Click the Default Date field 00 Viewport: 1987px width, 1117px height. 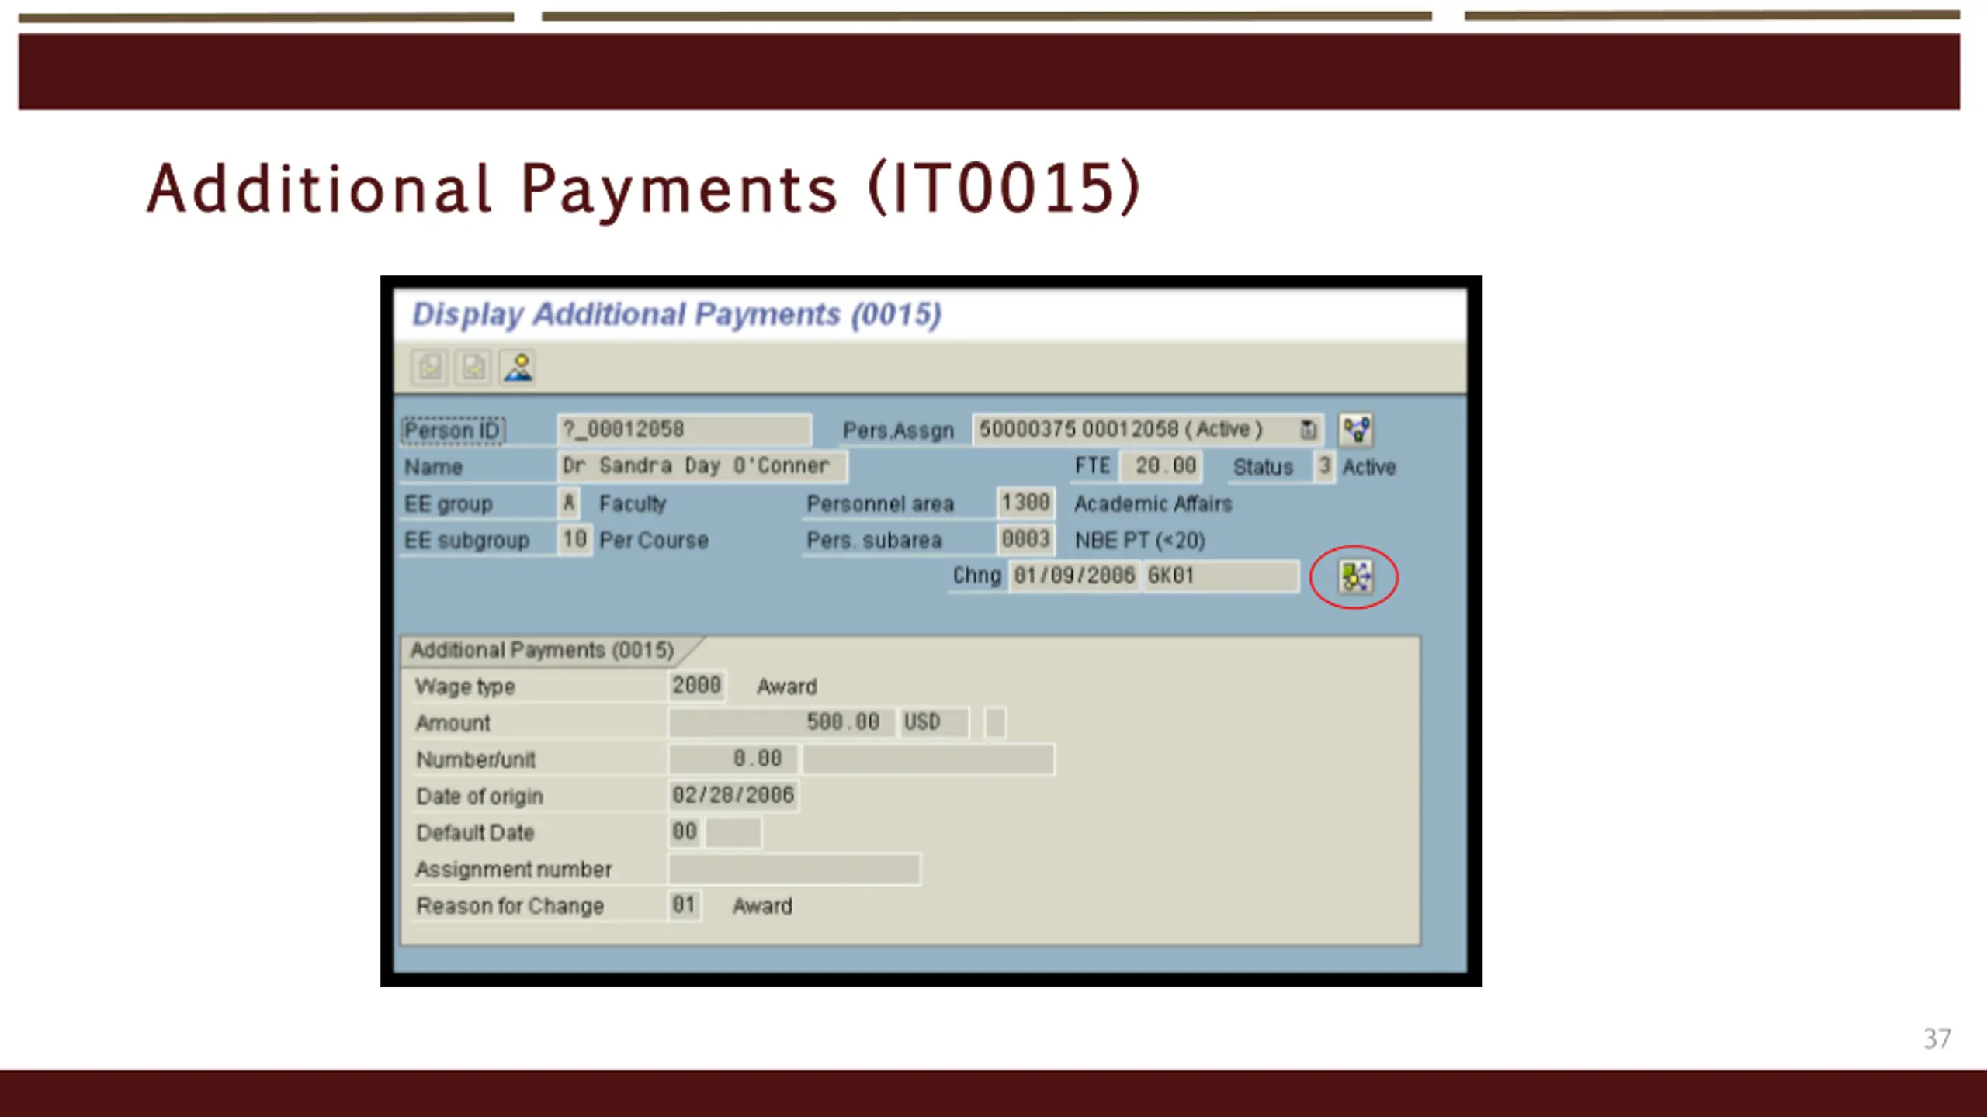pyautogui.click(x=685, y=832)
